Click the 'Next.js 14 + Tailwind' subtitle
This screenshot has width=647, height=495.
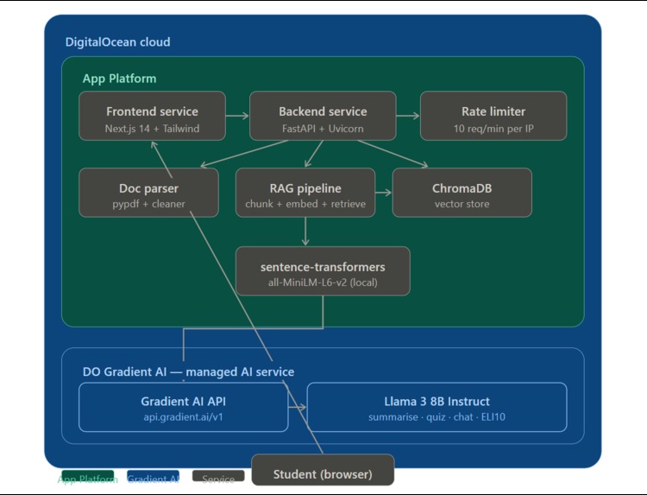[x=152, y=129]
